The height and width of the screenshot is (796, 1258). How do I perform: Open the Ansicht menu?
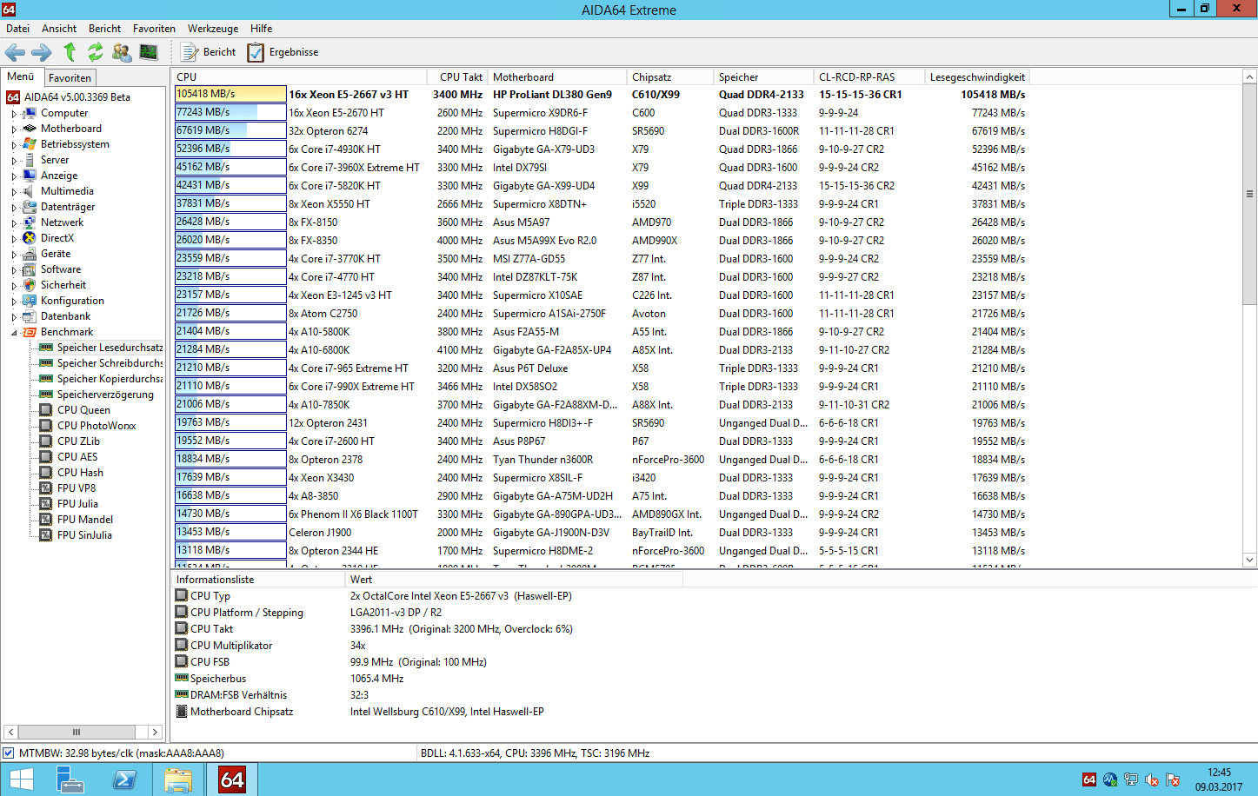pos(59,29)
